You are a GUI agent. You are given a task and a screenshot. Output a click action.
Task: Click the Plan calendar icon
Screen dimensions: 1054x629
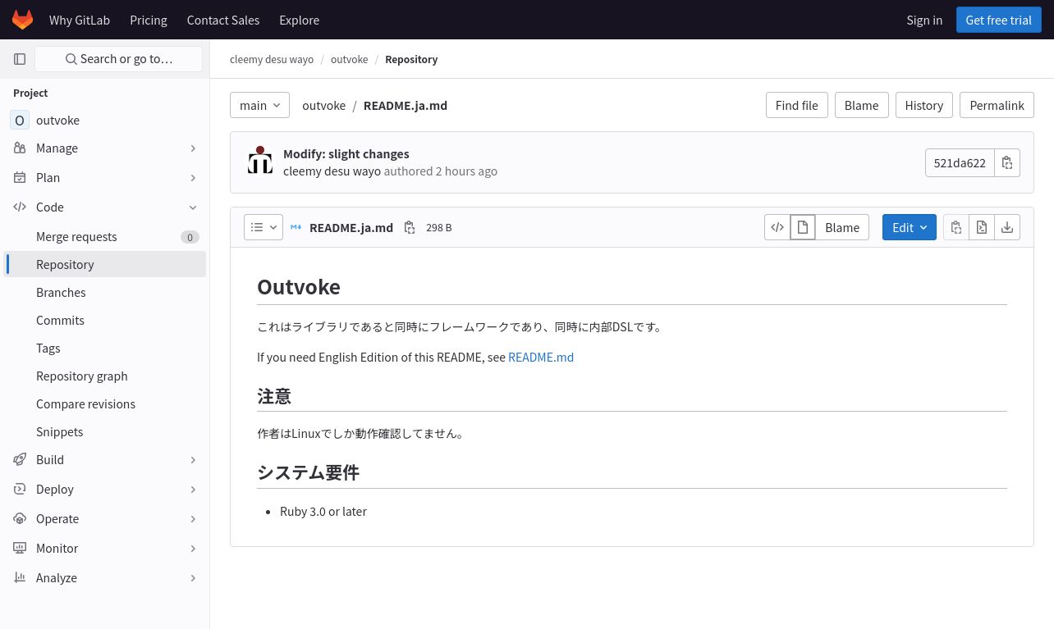pos(20,177)
